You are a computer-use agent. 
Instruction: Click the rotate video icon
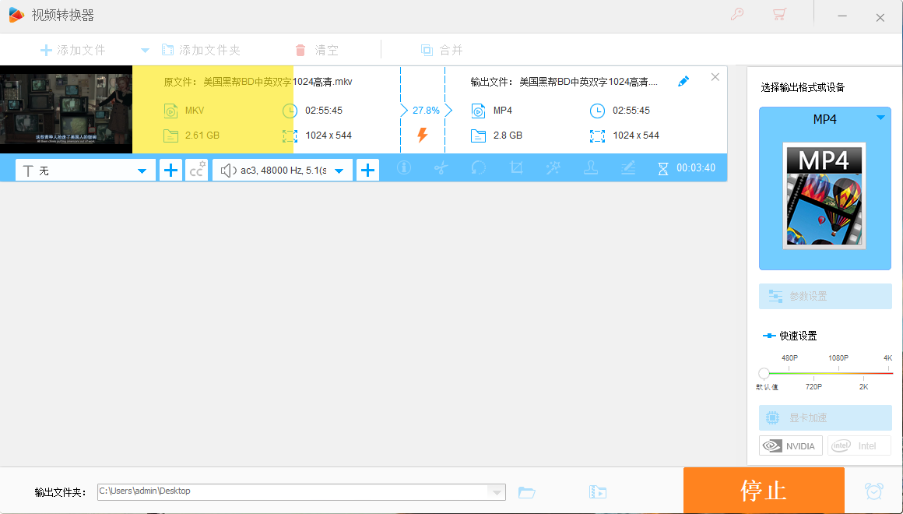479,167
